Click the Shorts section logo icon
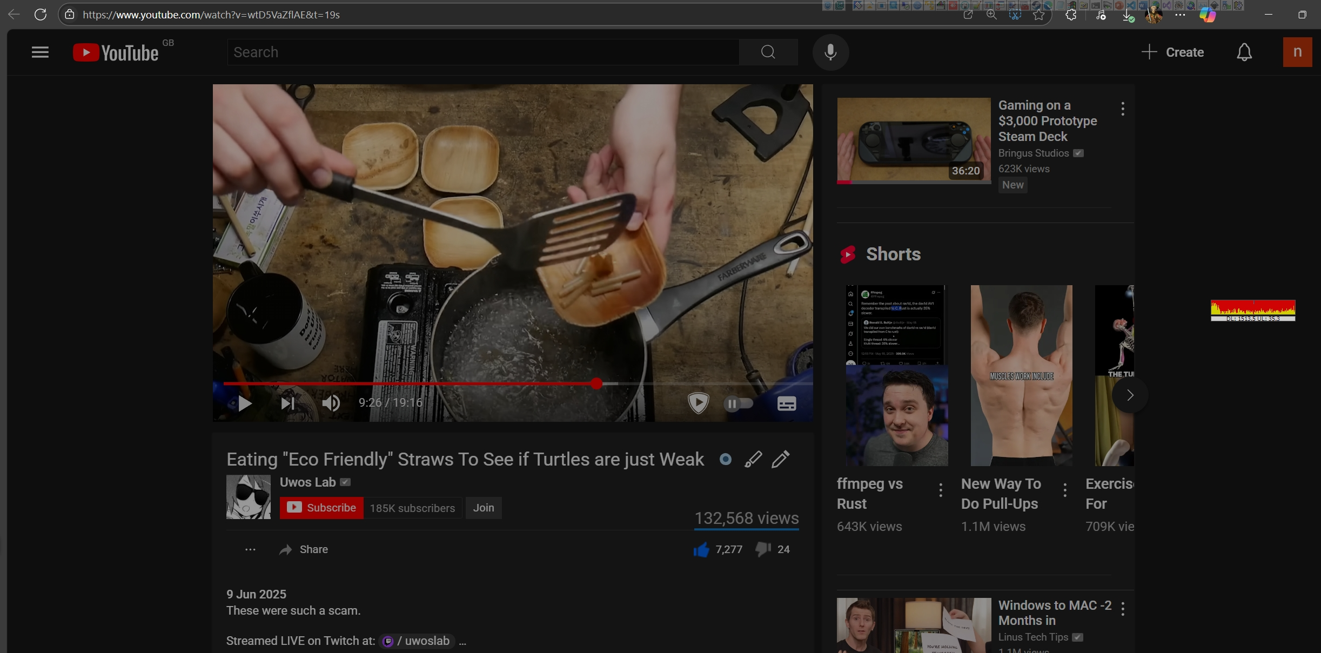Image resolution: width=1321 pixels, height=653 pixels. click(848, 254)
